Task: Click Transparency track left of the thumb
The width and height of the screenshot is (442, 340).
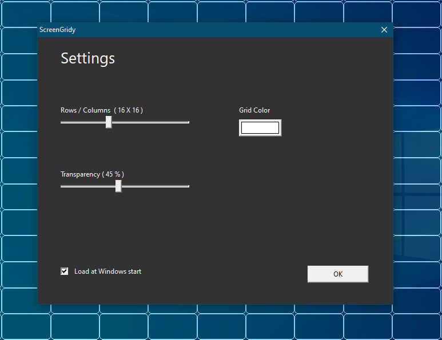Action: click(89, 186)
